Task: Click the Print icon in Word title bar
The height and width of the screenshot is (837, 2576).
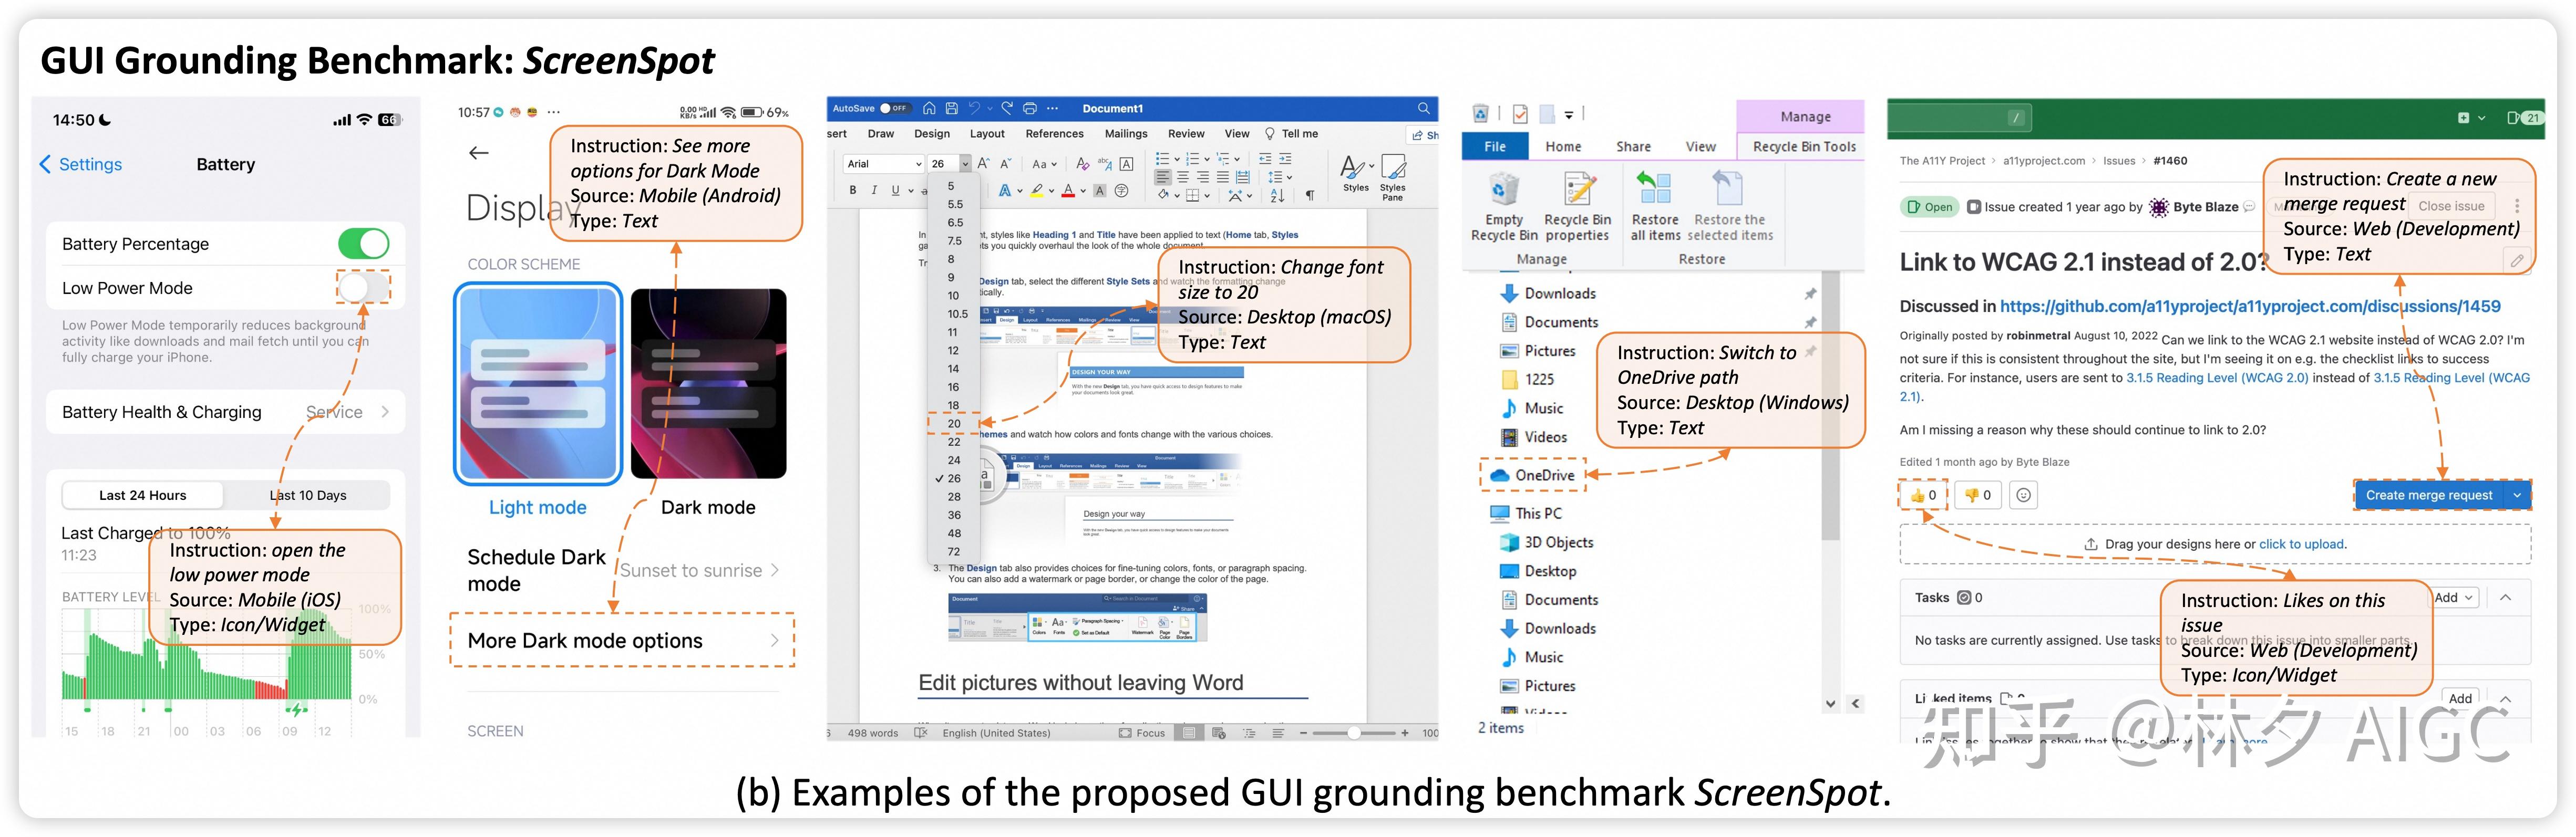Action: tap(1030, 108)
